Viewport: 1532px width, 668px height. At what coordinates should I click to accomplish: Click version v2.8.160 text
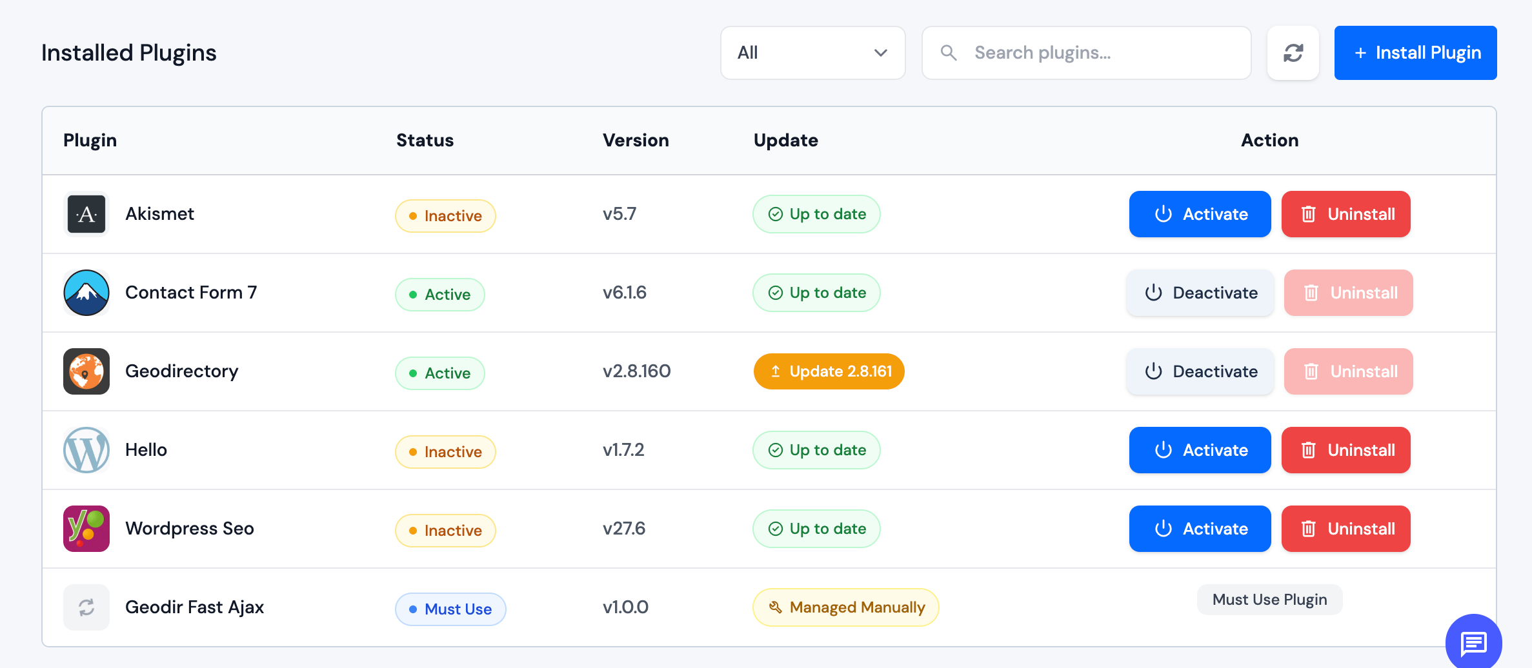tap(637, 371)
